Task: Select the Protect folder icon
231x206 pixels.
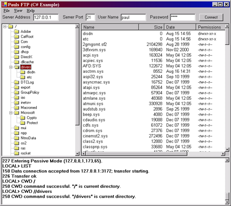Action: 23,123
